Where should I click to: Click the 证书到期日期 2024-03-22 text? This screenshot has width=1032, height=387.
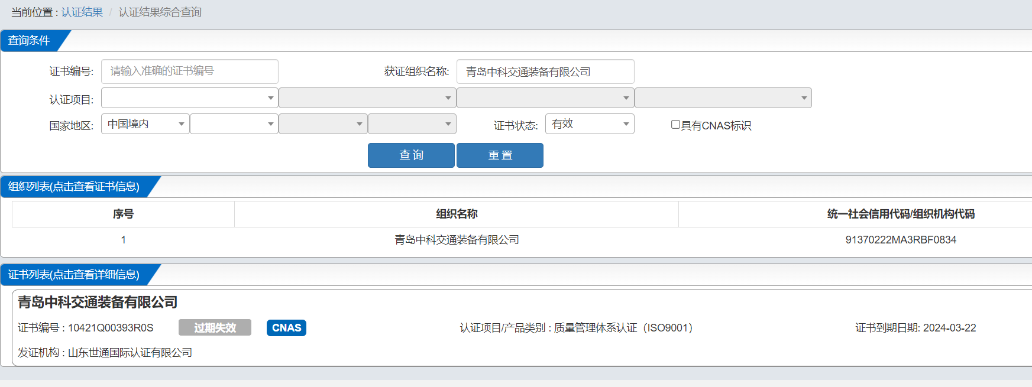(x=915, y=328)
